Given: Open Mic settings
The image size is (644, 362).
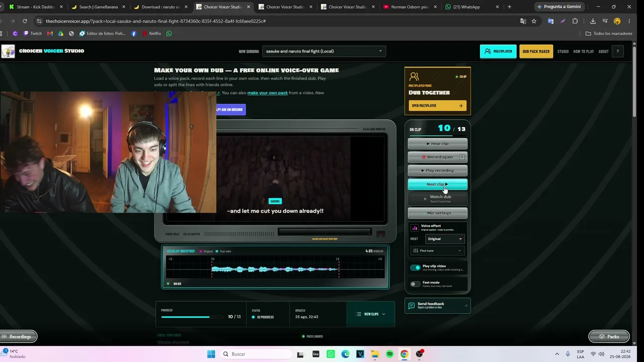Looking at the screenshot, I should coord(438,213).
